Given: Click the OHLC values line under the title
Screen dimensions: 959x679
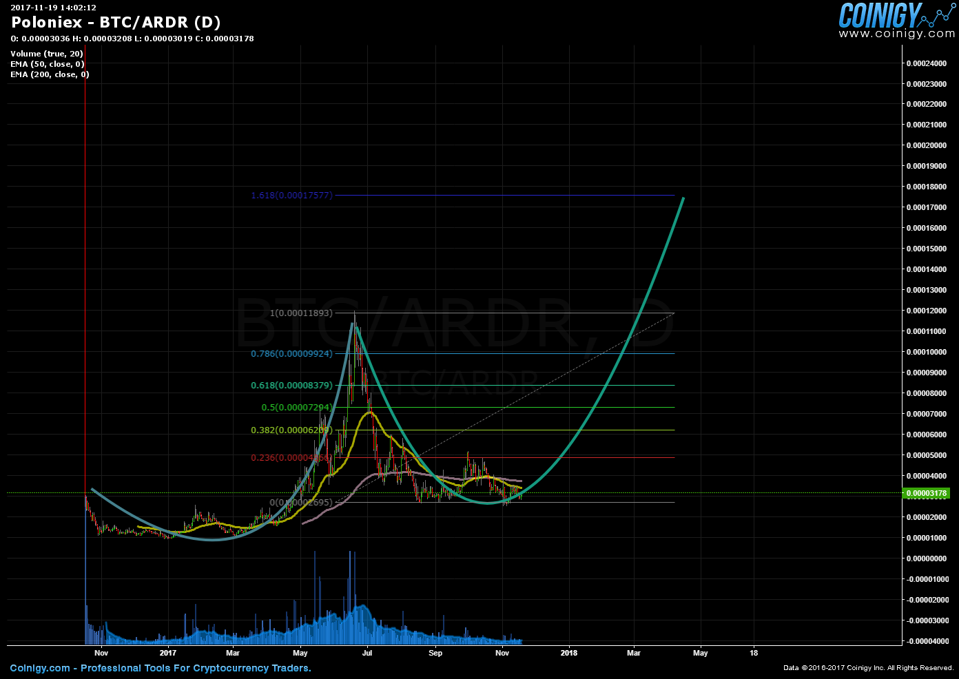Looking at the screenshot, I should pos(132,39).
